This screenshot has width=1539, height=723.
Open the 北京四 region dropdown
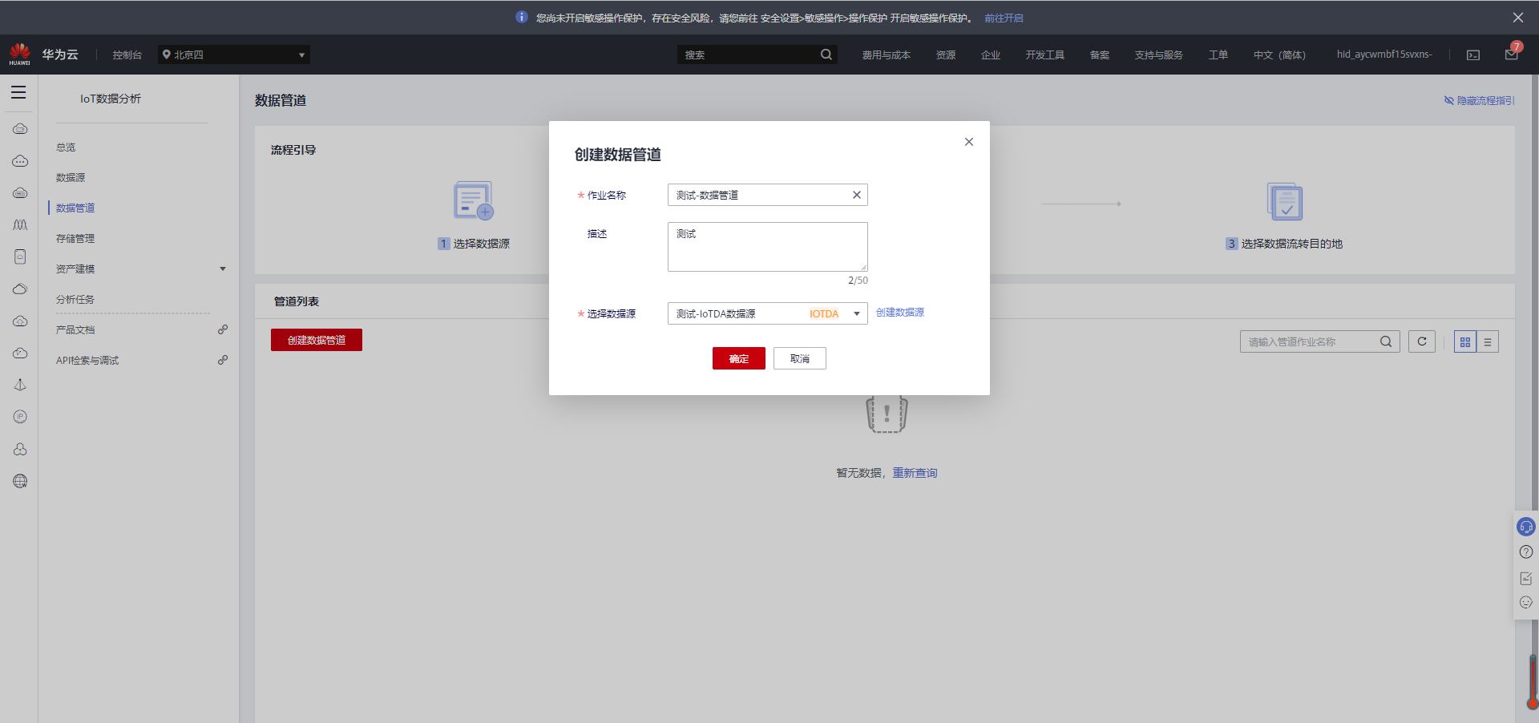pyautogui.click(x=232, y=54)
